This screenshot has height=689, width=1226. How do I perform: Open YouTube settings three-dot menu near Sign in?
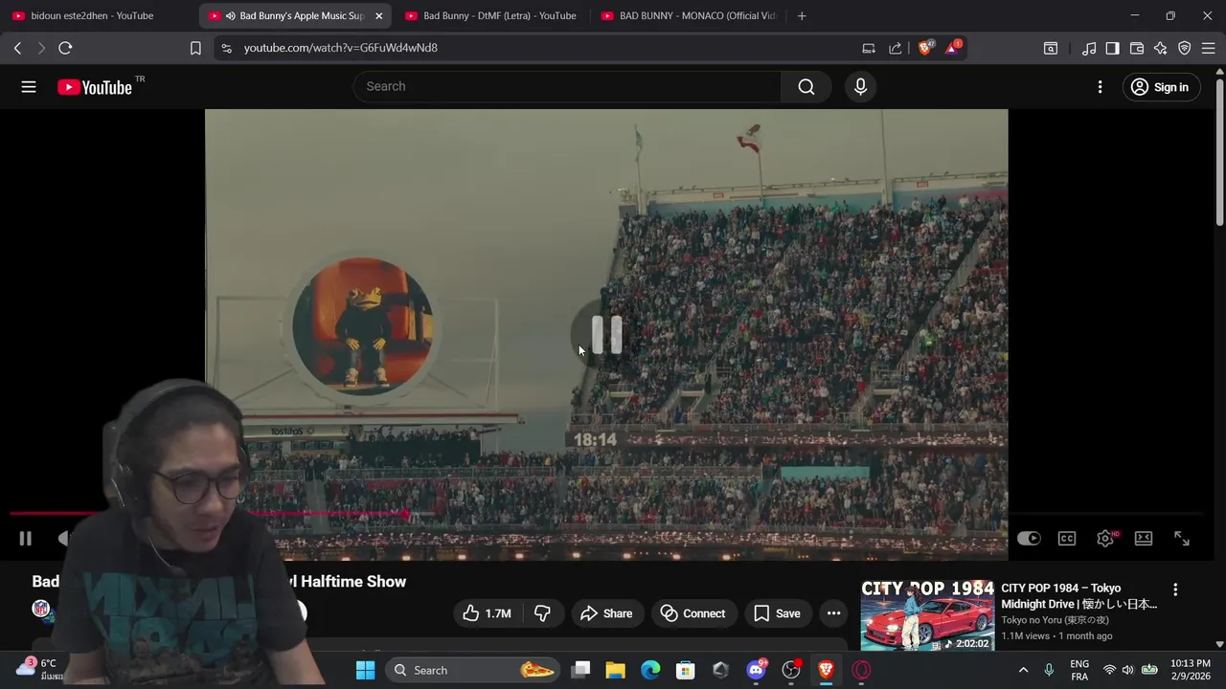click(1100, 87)
